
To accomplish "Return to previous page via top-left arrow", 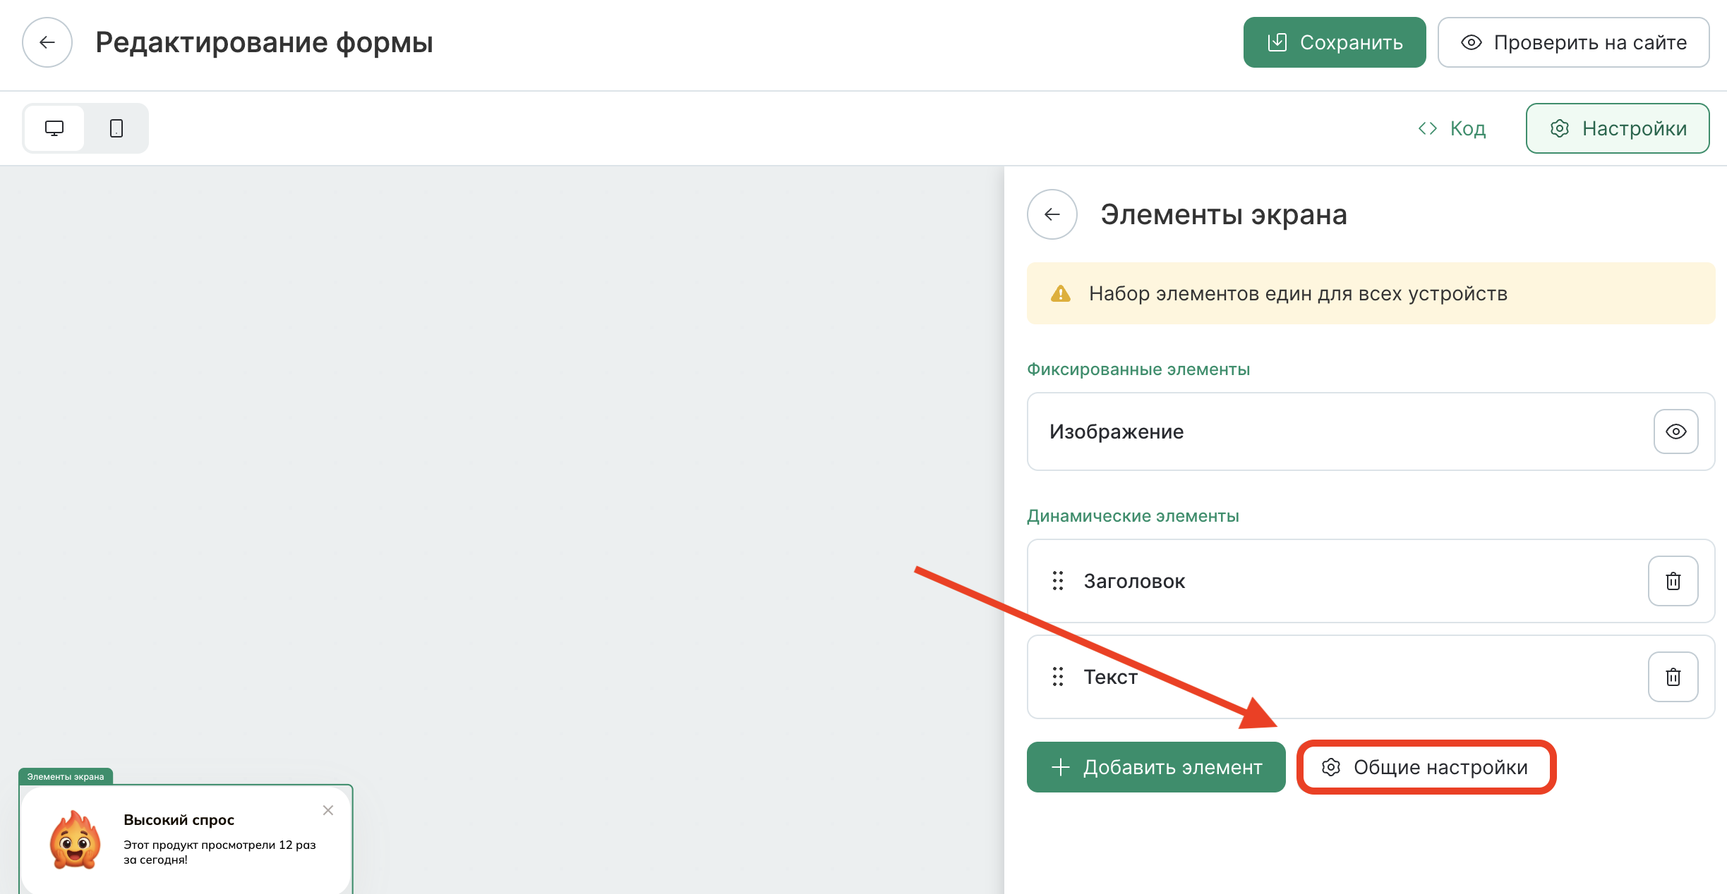I will [x=47, y=42].
